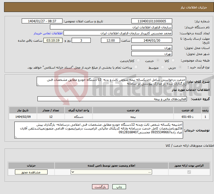Click the چاپ print button
Image resolution: width=214 pixels, height=194 pixels.
[119, 187]
